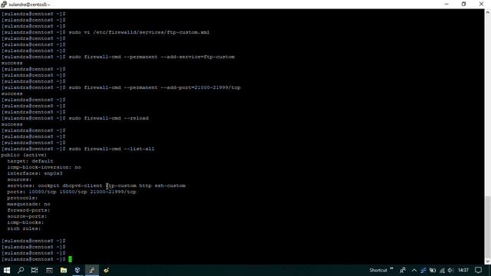Click the 'sudo firewall-cmd --list-all' command

[x=111, y=149]
